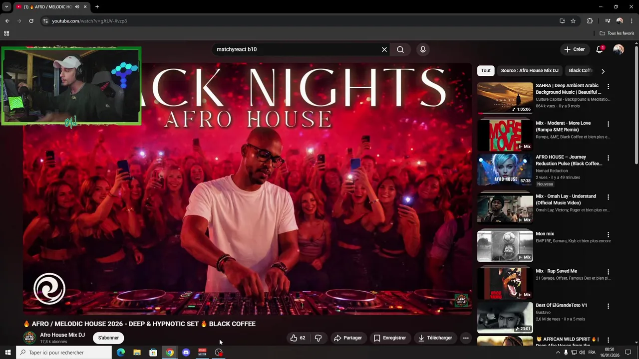Open options for Mon mix
The width and height of the screenshot is (639, 359).
[x=608, y=234]
